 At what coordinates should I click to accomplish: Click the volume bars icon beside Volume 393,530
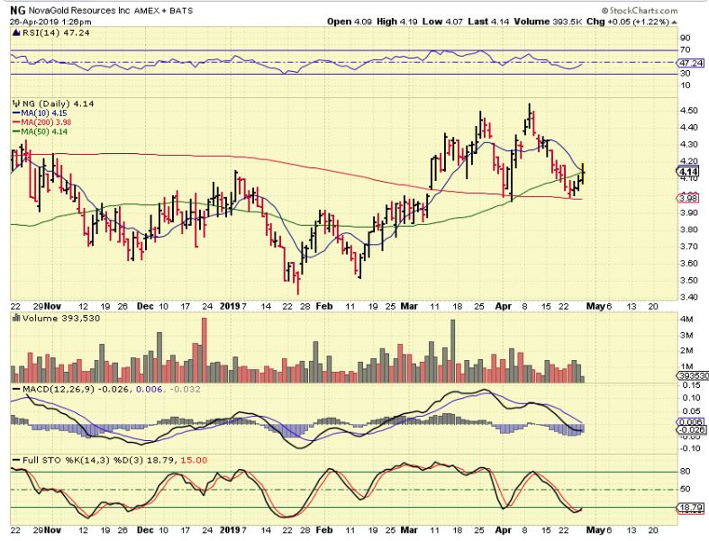point(16,318)
